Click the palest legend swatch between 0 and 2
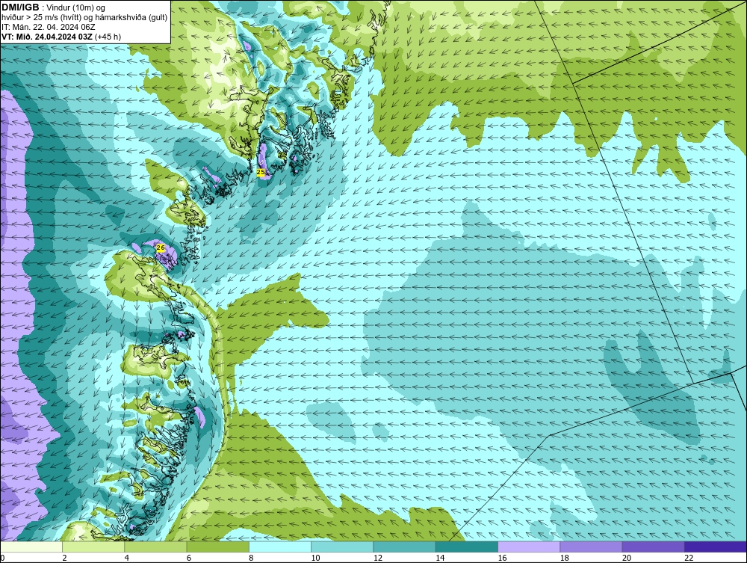 pyautogui.click(x=31, y=547)
